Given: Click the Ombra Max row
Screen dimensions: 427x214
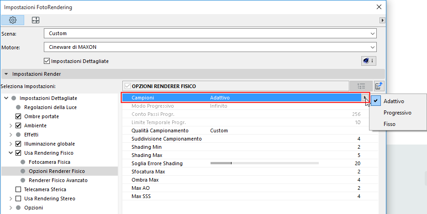Looking at the screenshot, I should [250, 180].
